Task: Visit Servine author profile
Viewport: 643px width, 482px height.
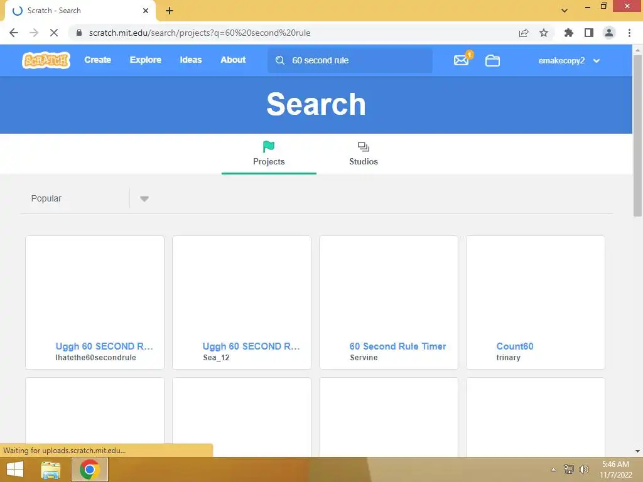Action: tap(364, 357)
